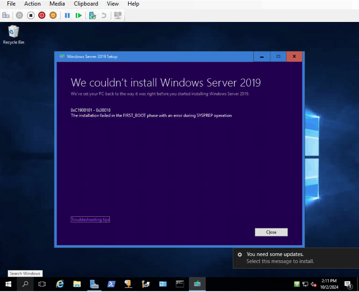Open the Help menu
Image resolution: width=359 pixels, height=292 pixels.
pos(133,4)
